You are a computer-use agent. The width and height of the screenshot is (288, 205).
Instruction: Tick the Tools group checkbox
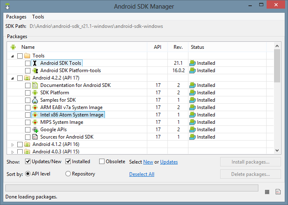point(20,56)
